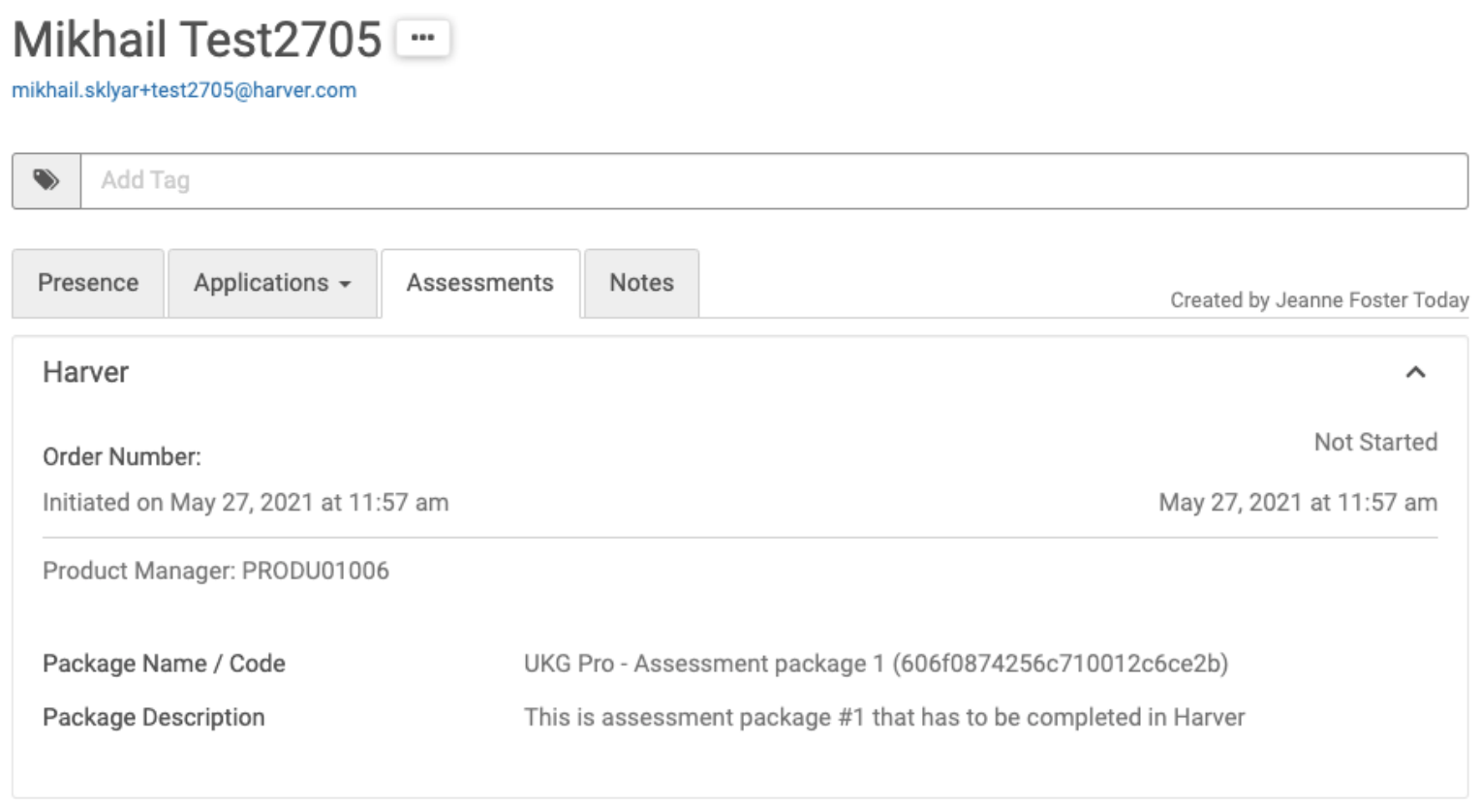Click the Package Name / Code label
Viewport: 1480px width, 806px height.
pyautogui.click(x=164, y=664)
